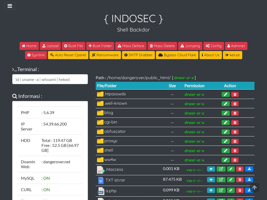Viewport: 267px width, 200px height.
Task: Select Buat Folder menu button
Action: point(100,46)
